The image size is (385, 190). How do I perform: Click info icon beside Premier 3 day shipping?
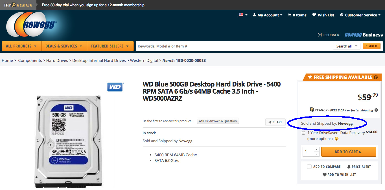tap(376, 110)
